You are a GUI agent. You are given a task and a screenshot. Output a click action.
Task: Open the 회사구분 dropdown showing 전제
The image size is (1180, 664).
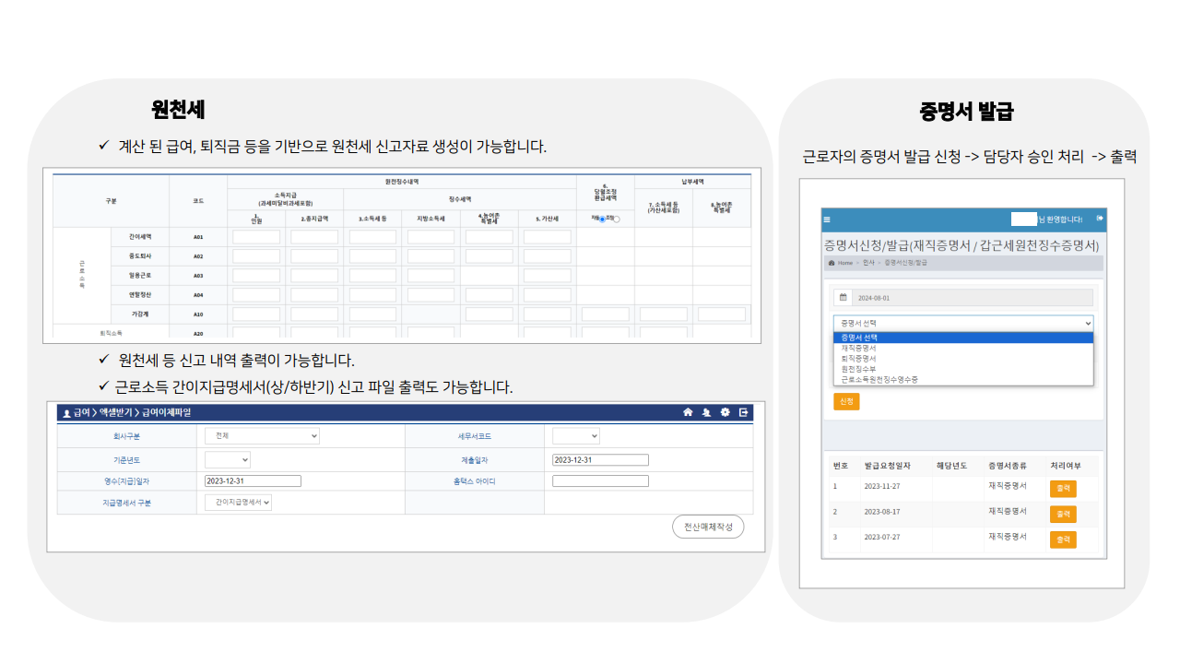(x=262, y=434)
